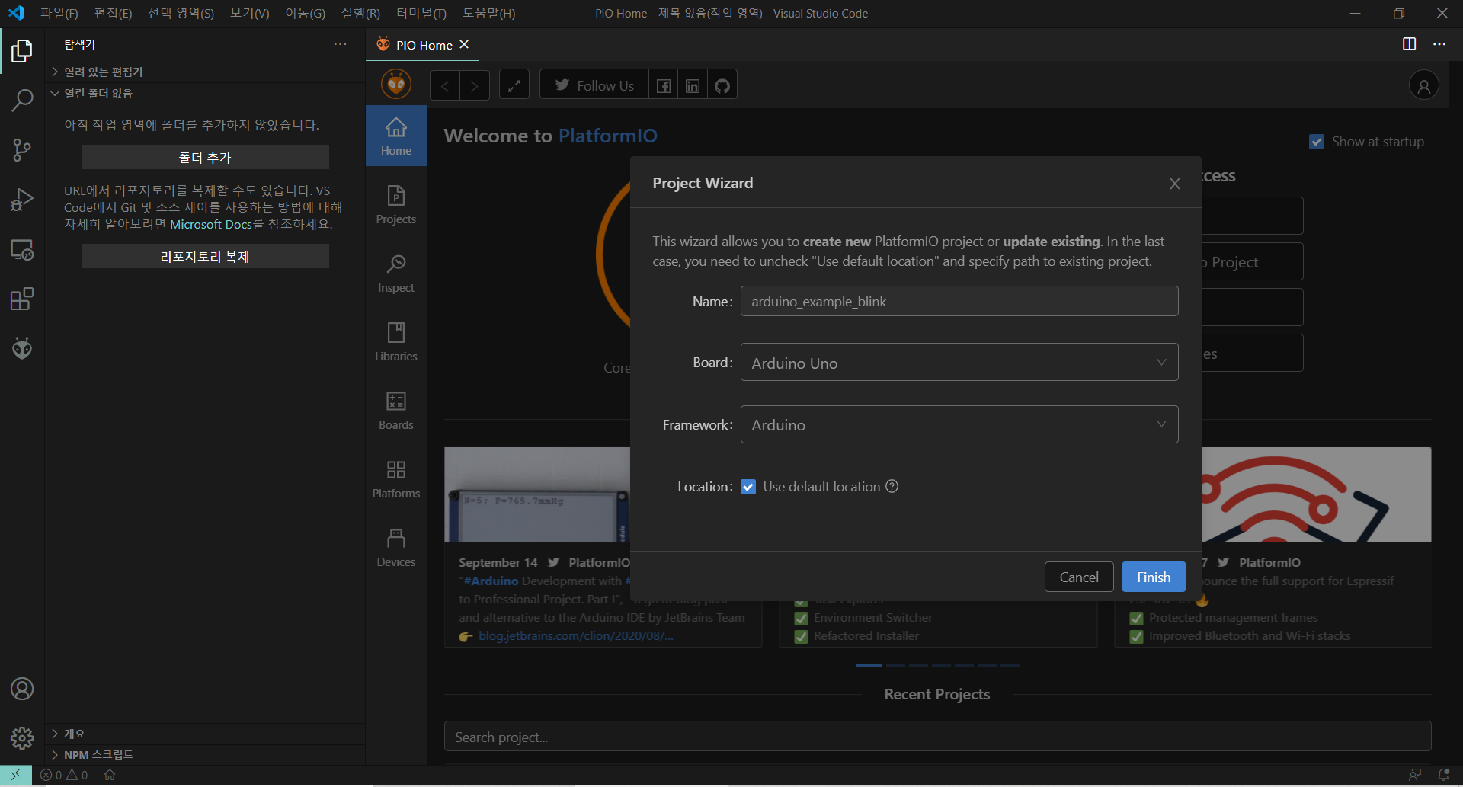
Task: Open PlatformIO alien icon in activity bar
Action: [x=22, y=349]
